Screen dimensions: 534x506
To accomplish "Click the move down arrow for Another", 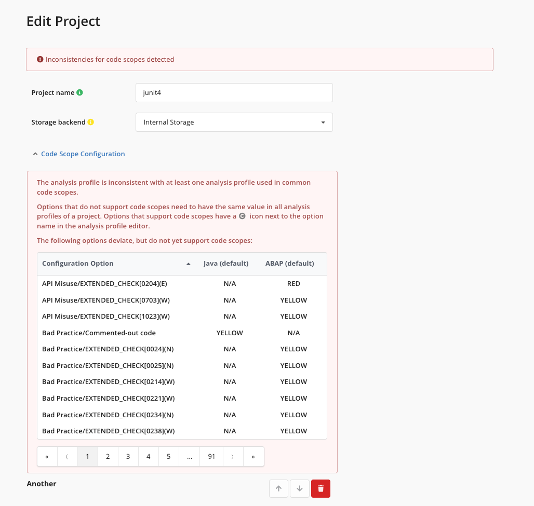I will [x=300, y=489].
